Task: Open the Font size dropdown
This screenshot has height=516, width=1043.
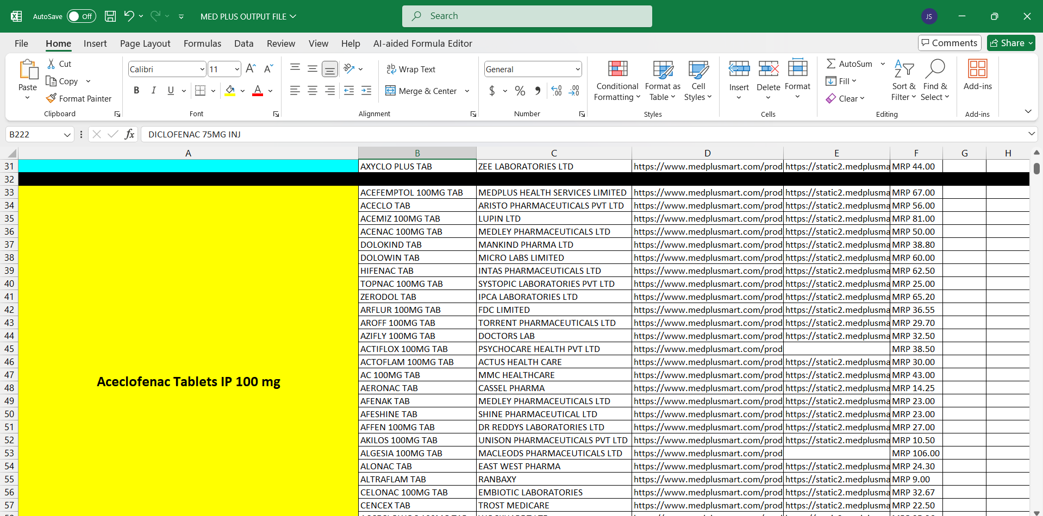Action: [x=237, y=70]
